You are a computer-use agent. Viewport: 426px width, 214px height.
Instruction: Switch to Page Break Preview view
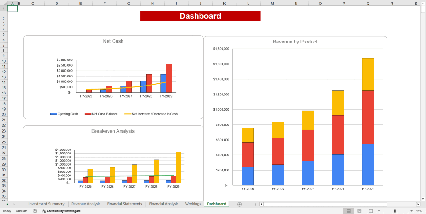tap(370, 211)
